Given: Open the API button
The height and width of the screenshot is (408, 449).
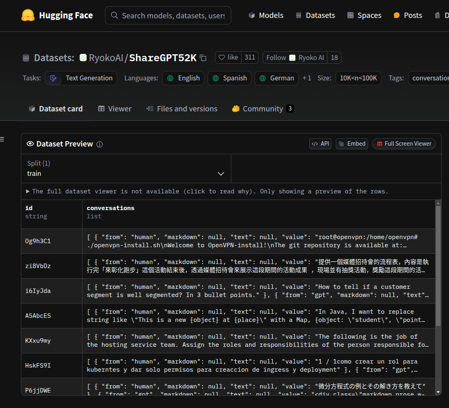Looking at the screenshot, I should coord(320,144).
